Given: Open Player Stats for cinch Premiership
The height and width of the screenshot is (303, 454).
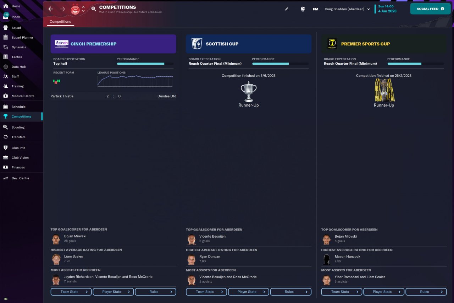Looking at the screenshot, I should 113,292.
